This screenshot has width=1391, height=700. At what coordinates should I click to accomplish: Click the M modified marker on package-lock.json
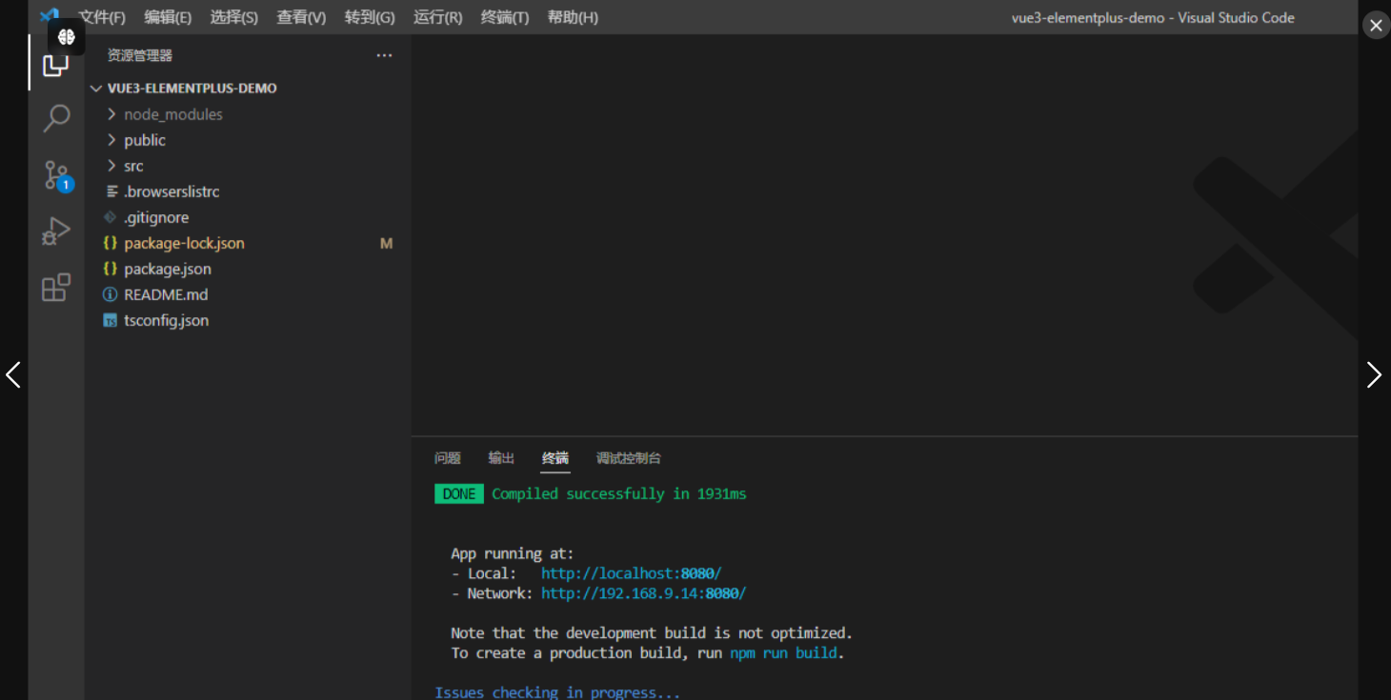pyautogui.click(x=386, y=243)
